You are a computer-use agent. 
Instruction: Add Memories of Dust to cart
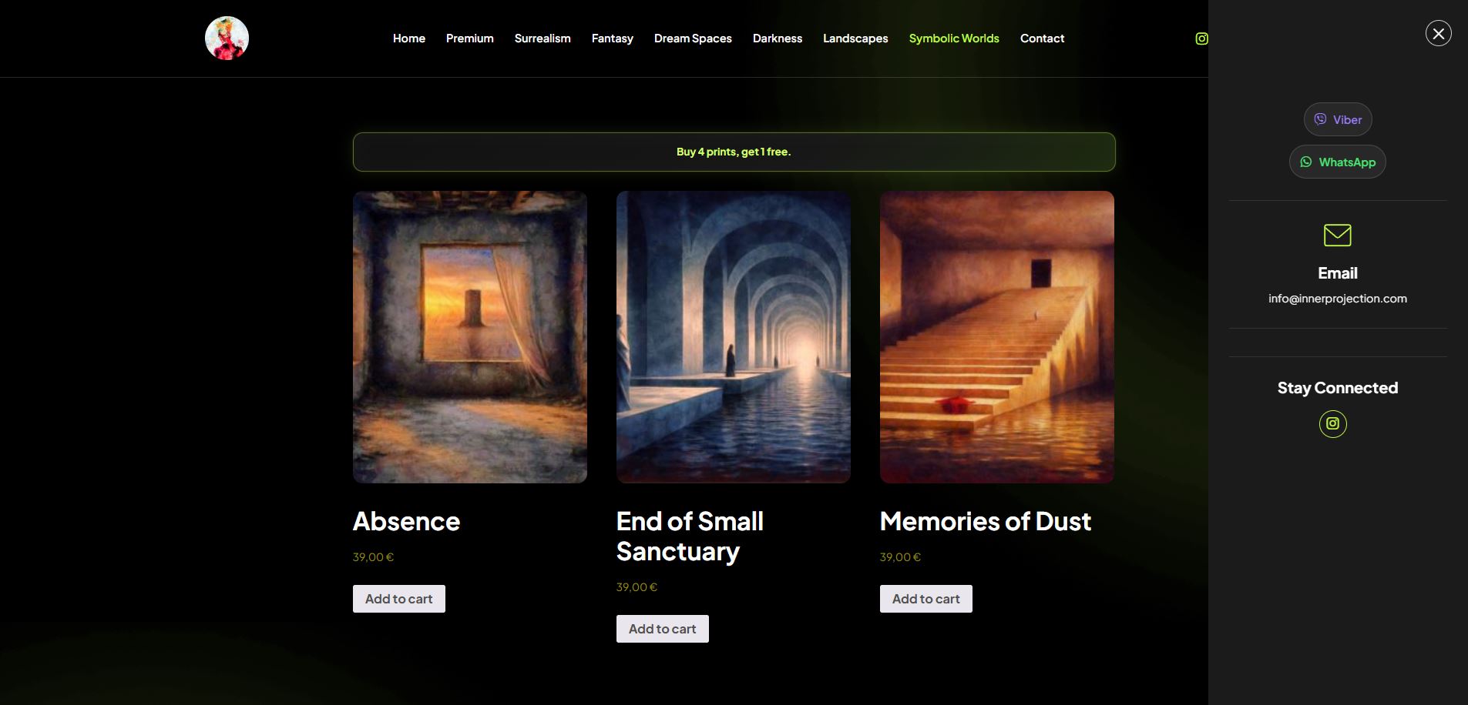(925, 599)
